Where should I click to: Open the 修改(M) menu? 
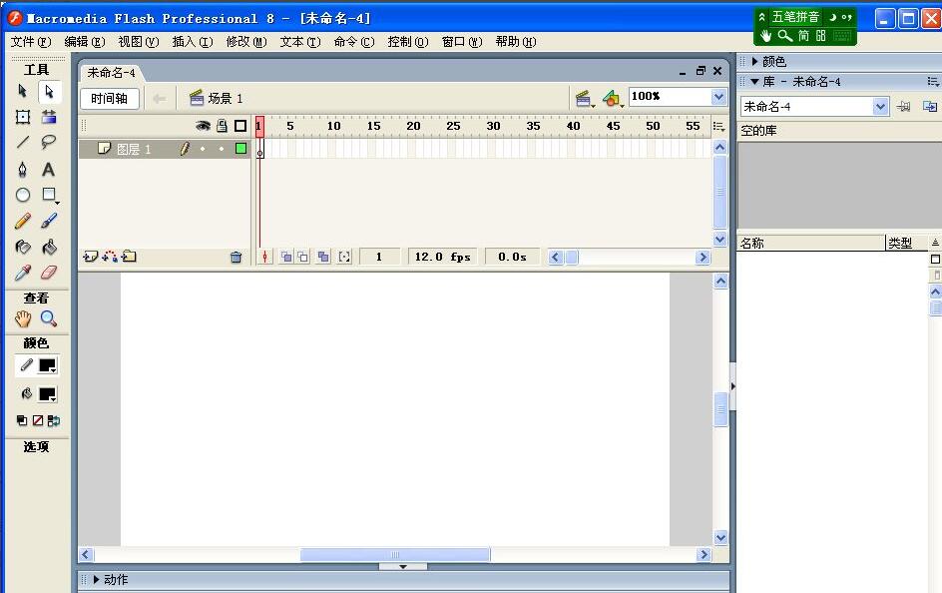coord(246,42)
